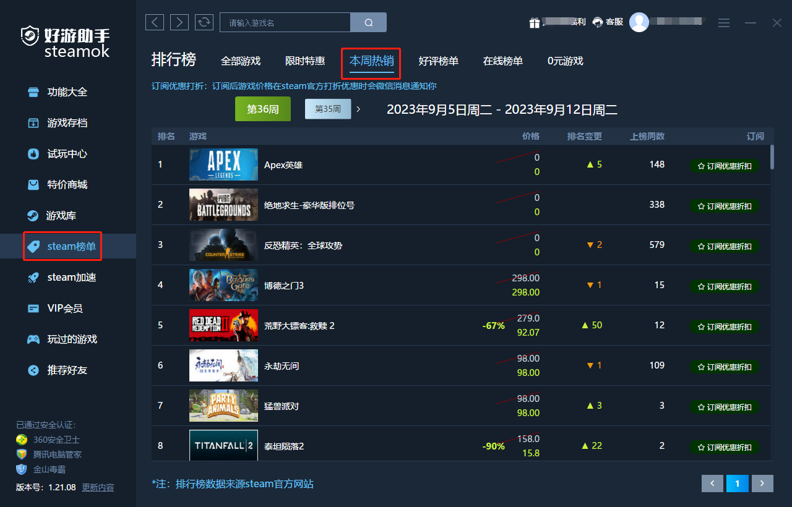Switch to 全部游戏 tab

[241, 61]
